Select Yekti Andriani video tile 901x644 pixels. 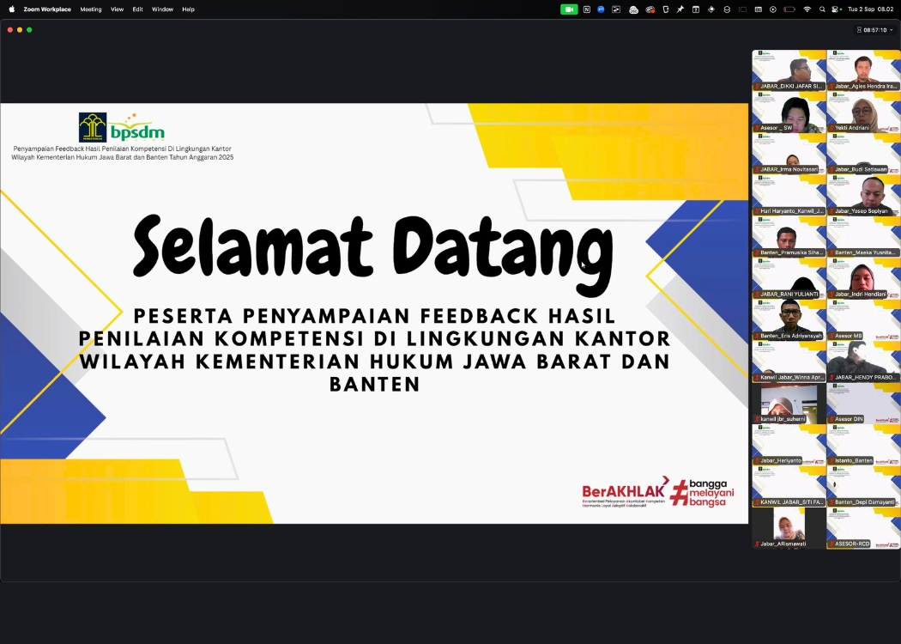pos(863,112)
